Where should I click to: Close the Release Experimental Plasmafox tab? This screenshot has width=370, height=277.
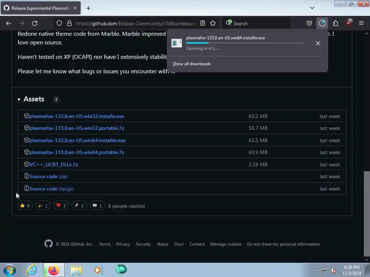point(75,8)
